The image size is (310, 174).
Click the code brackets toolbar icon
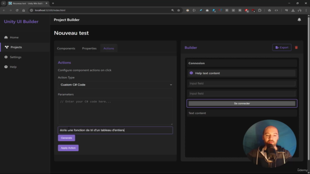(276, 10)
